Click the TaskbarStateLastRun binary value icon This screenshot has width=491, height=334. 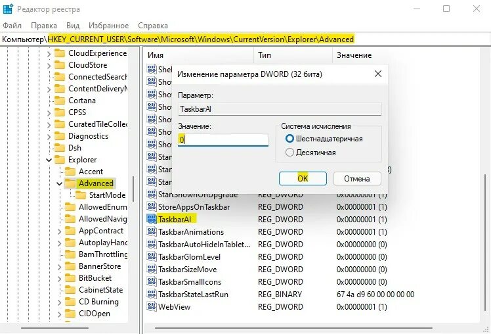152,294
